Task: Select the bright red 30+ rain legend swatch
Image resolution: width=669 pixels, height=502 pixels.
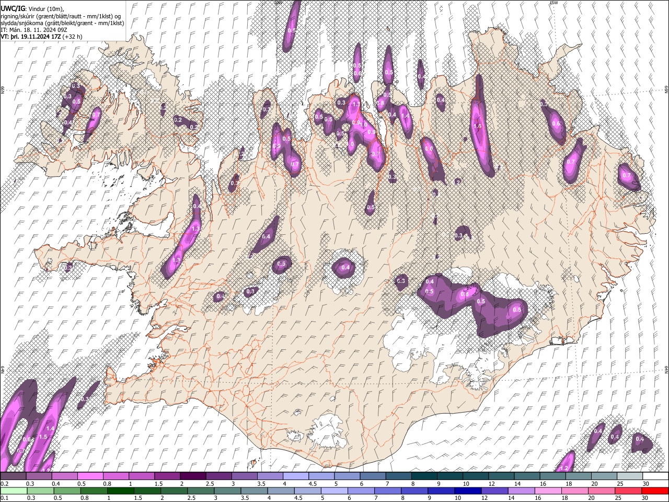Action: (x=655, y=490)
